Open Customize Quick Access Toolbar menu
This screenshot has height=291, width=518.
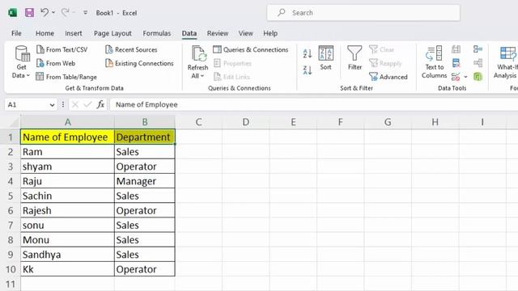(x=85, y=13)
